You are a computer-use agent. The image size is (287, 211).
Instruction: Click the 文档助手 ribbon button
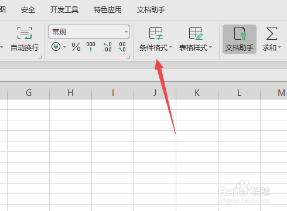coord(240,39)
